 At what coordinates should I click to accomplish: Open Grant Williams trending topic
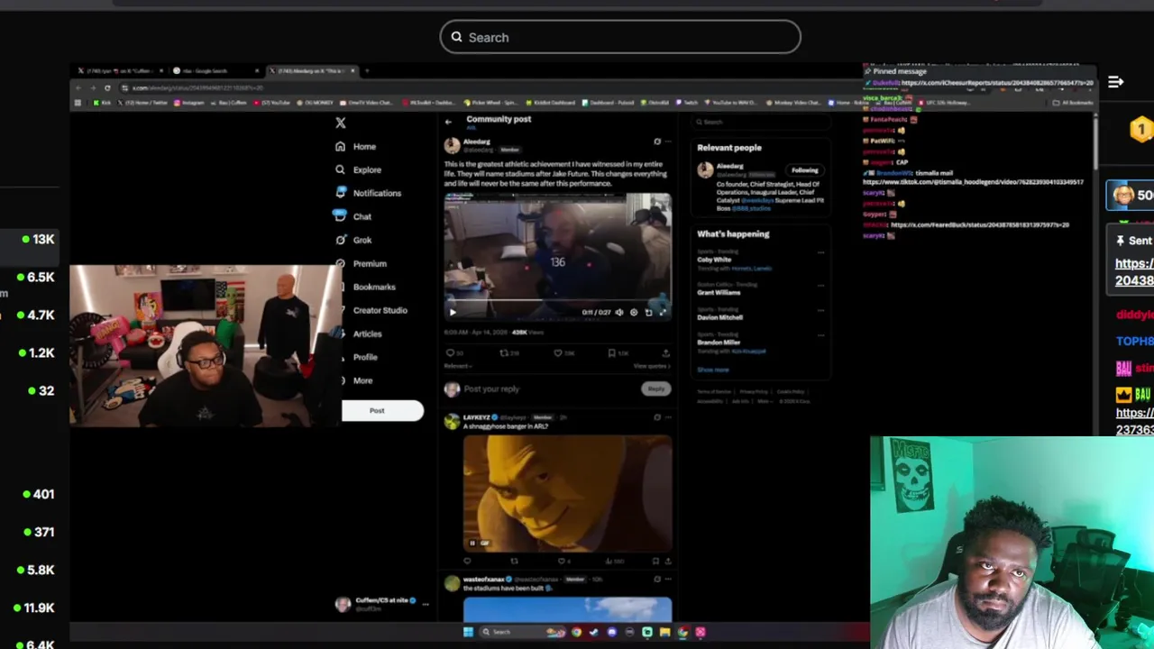pos(719,292)
